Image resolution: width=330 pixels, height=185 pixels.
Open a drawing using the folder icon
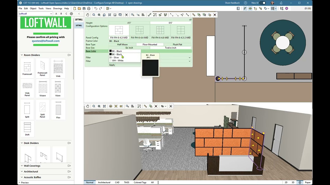point(79,8)
